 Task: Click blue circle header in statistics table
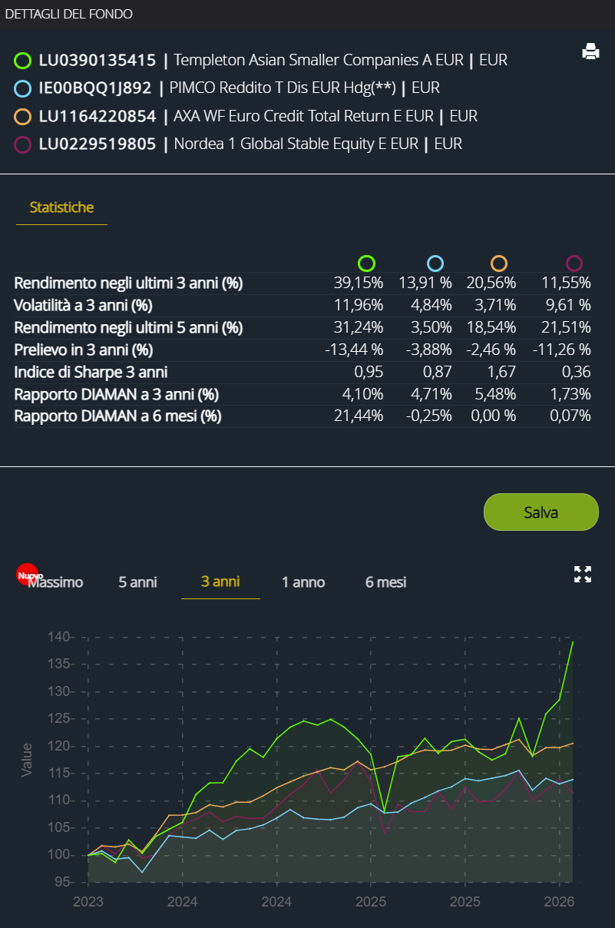435,263
